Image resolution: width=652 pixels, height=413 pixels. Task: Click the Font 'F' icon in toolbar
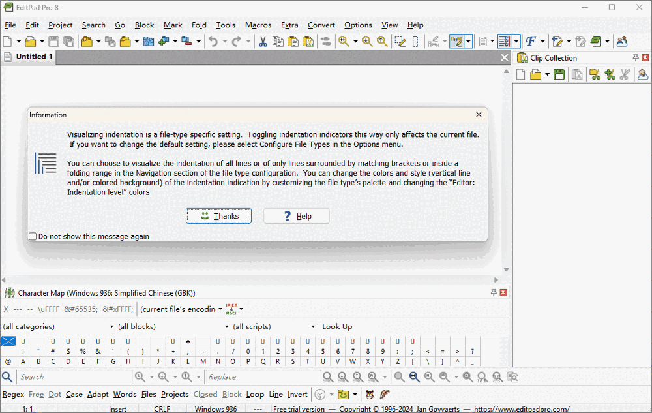coord(531,42)
